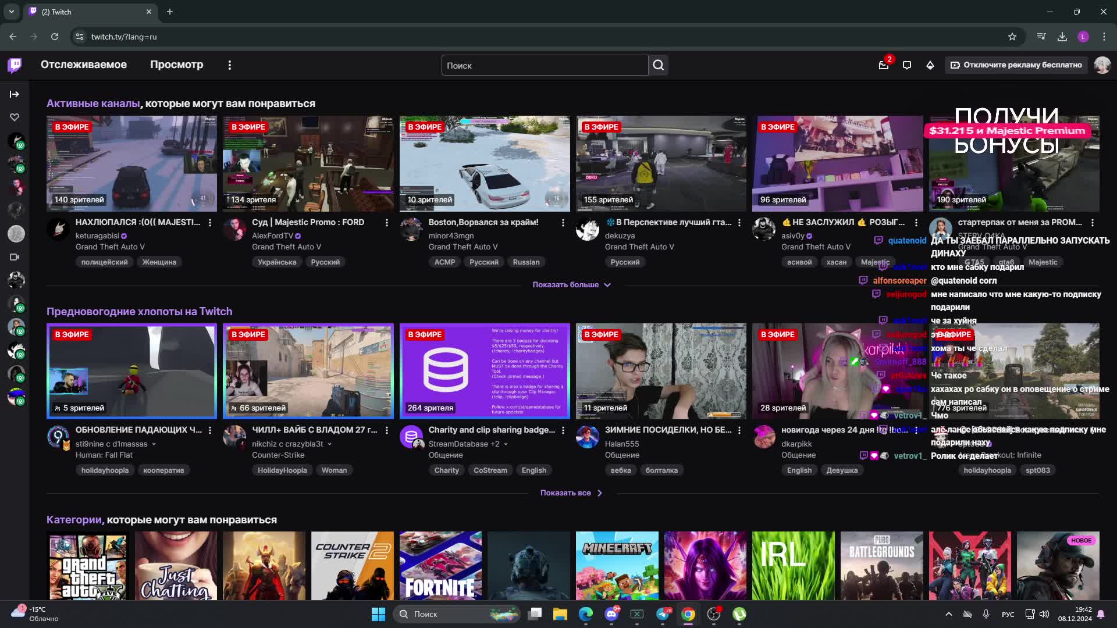The width and height of the screenshot is (1117, 628).
Task: Open options menu for keturagabisi stream
Action: pos(210,223)
